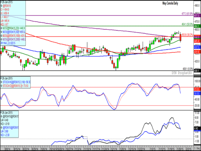Screen dimensions: 201x151
Task: Click the 9/22/14 date on the time axis
Action: coord(26,148)
